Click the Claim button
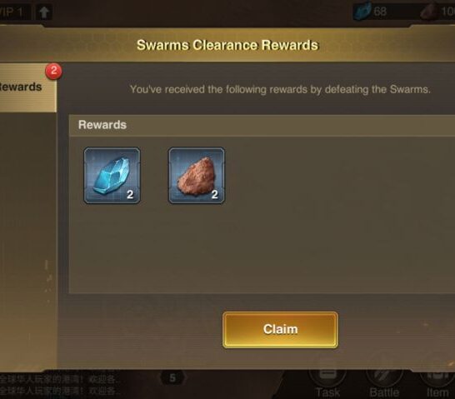This screenshot has width=455, height=399. click(x=280, y=329)
